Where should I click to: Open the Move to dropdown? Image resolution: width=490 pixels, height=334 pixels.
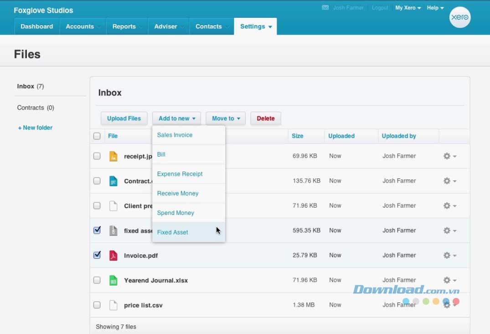(x=225, y=118)
